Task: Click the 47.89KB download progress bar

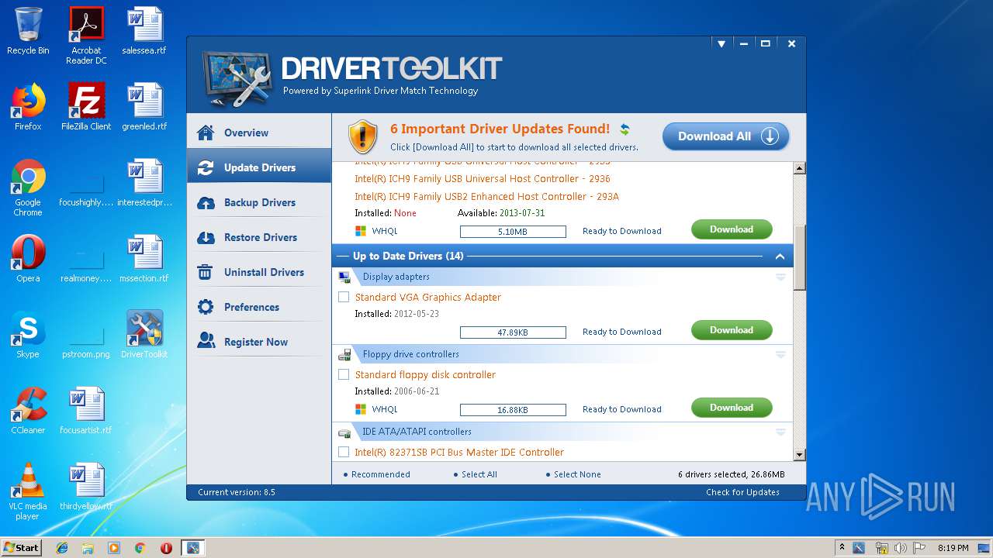Action: click(513, 332)
